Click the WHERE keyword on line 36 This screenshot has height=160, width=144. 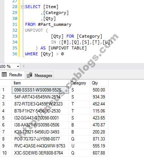click(x=31, y=54)
